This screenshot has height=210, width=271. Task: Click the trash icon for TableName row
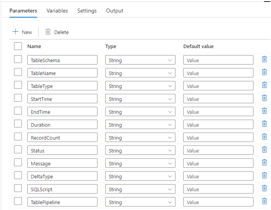(264, 72)
